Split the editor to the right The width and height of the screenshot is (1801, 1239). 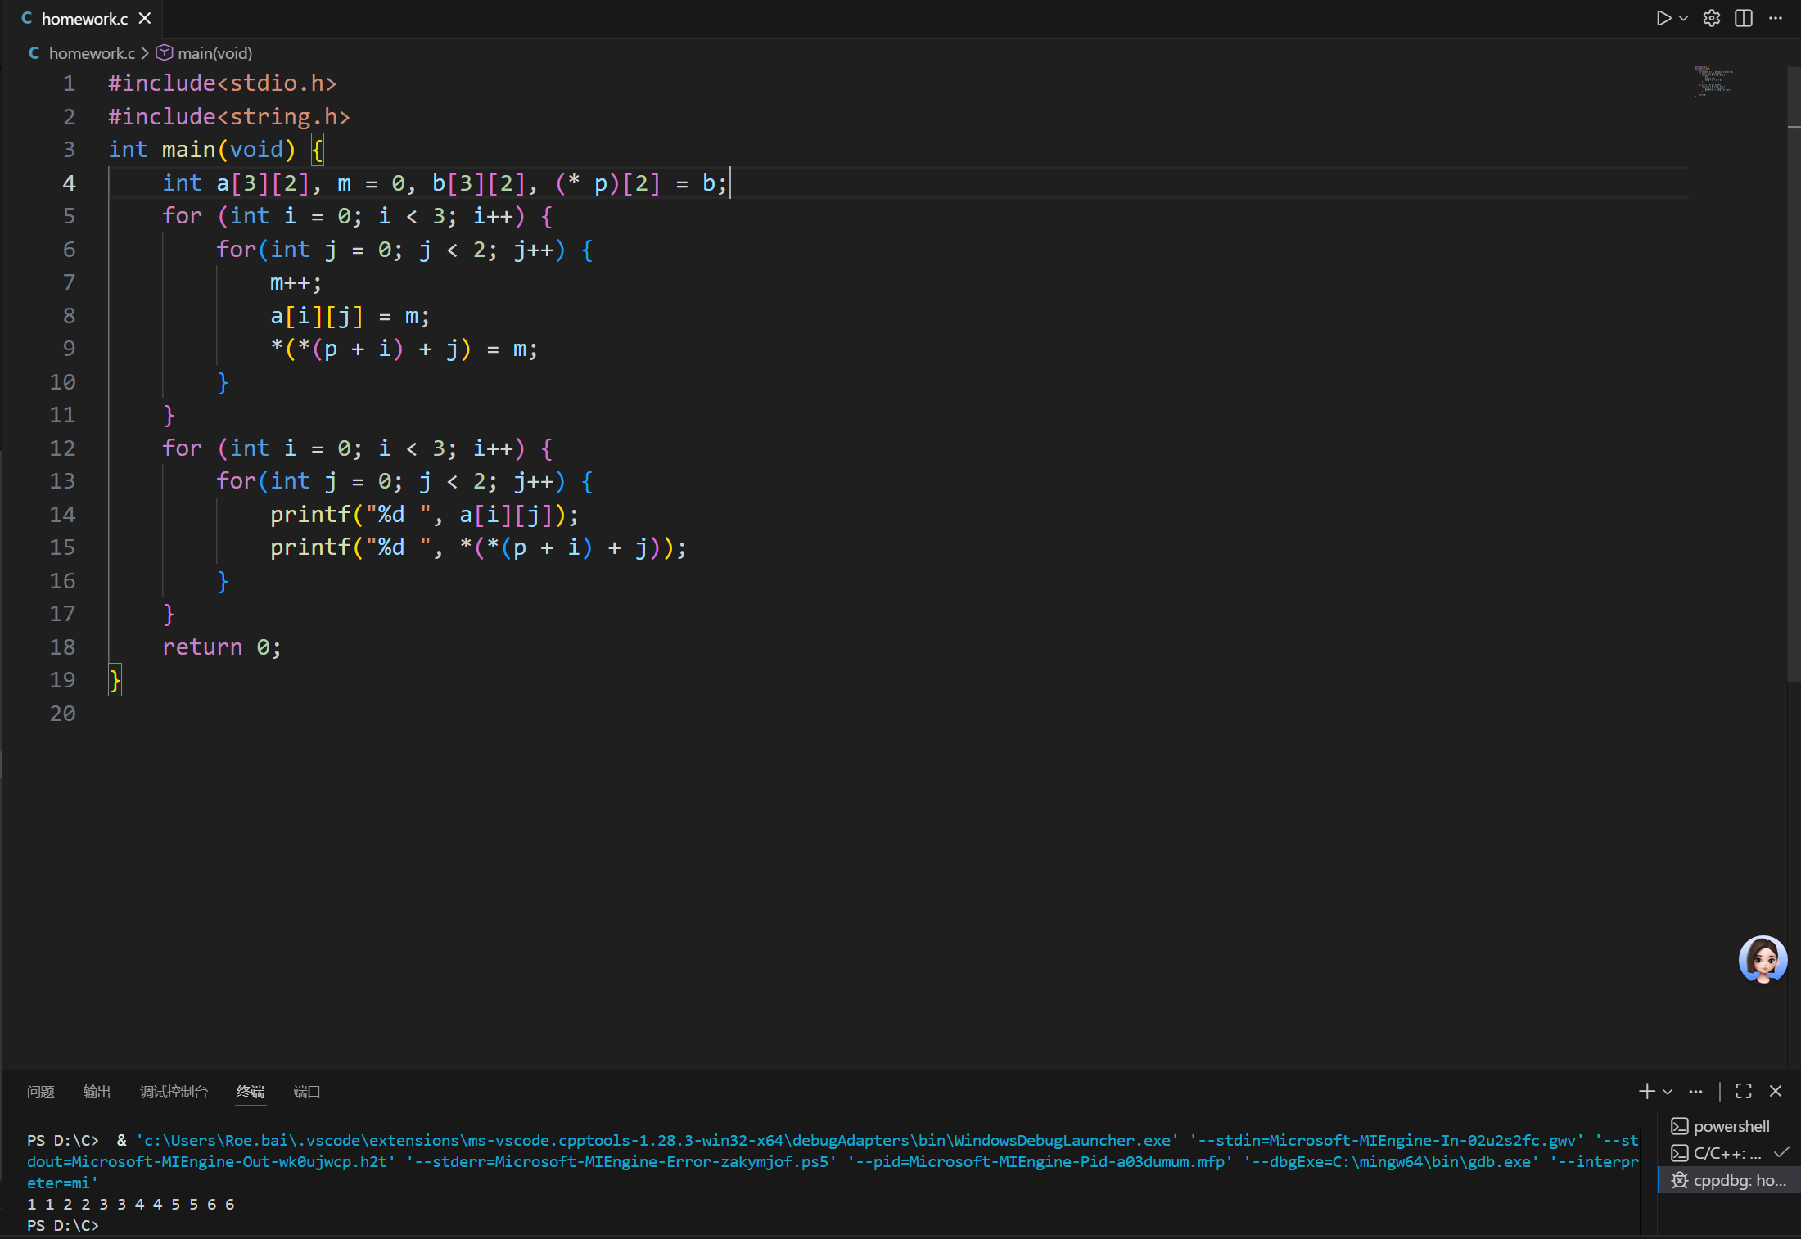(x=1744, y=18)
